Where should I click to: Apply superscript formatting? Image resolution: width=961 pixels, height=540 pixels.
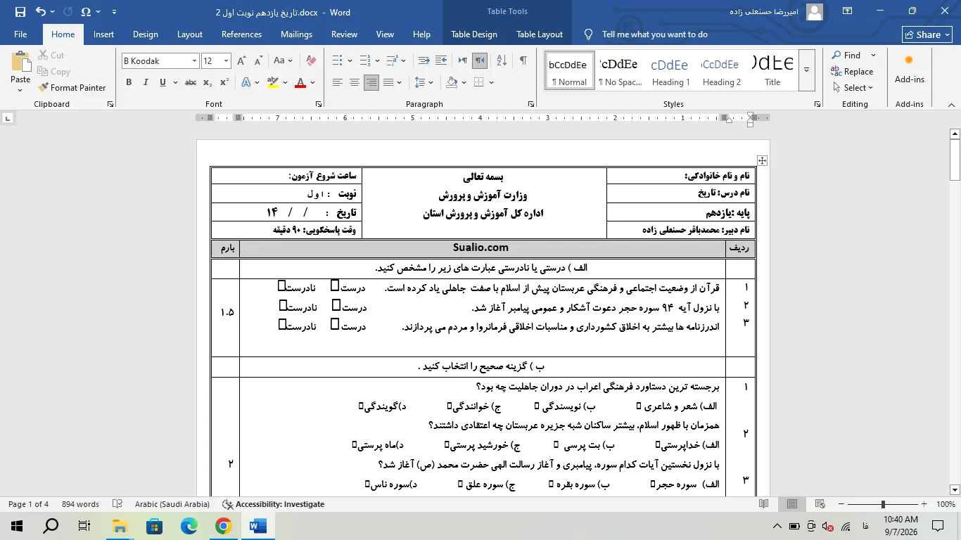click(x=224, y=82)
